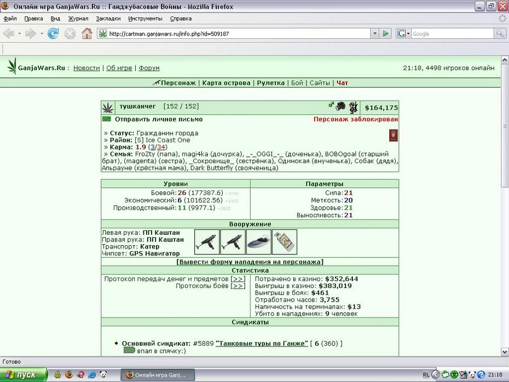Open the Закладки menu

108,19
